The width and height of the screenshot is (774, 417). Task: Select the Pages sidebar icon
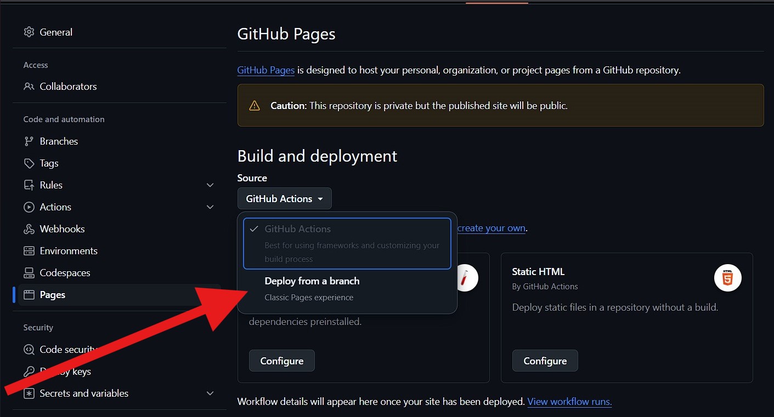[x=29, y=294]
